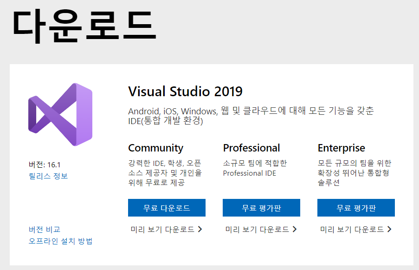Image resolution: width=419 pixels, height=270 pixels.
Task: Select the Community edition heading
Action: pos(156,148)
